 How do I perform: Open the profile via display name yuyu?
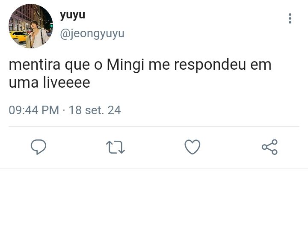(72, 15)
